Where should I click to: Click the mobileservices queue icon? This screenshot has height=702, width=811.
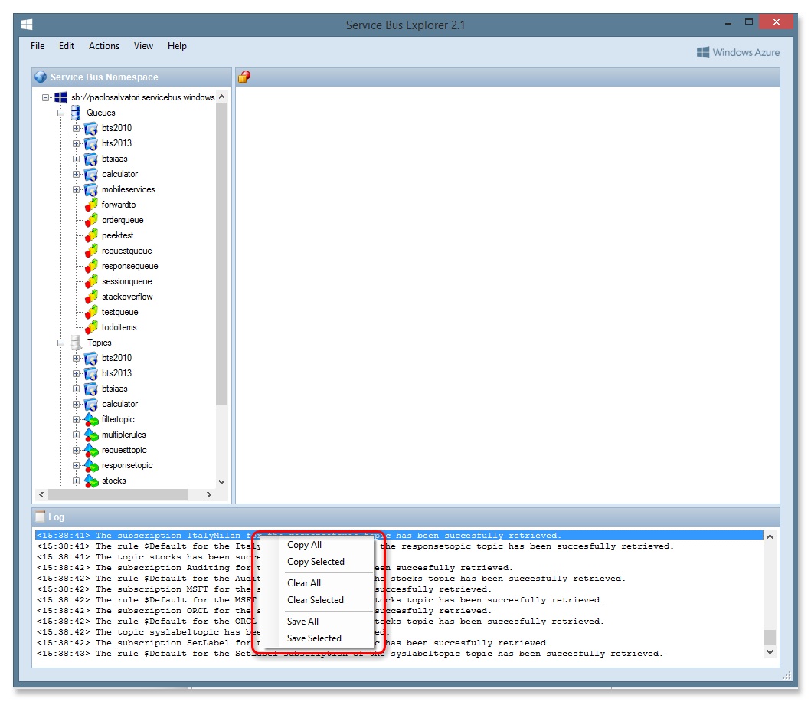pos(91,189)
